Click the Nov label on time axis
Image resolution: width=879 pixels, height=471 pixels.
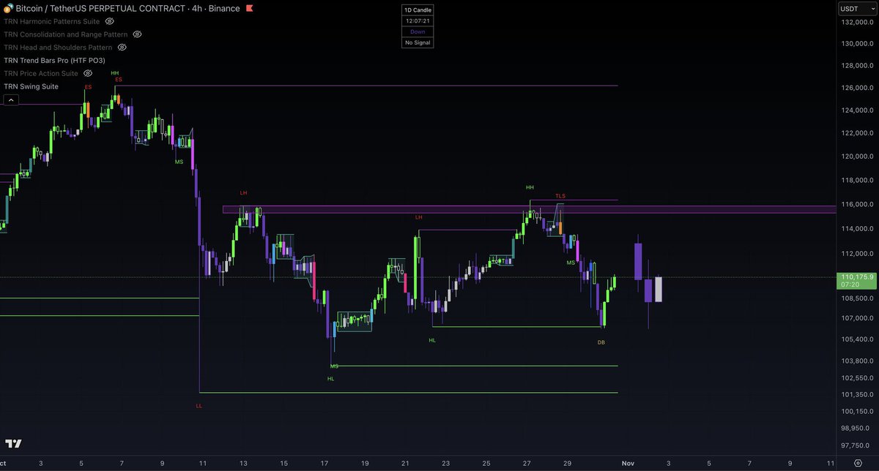[628, 464]
